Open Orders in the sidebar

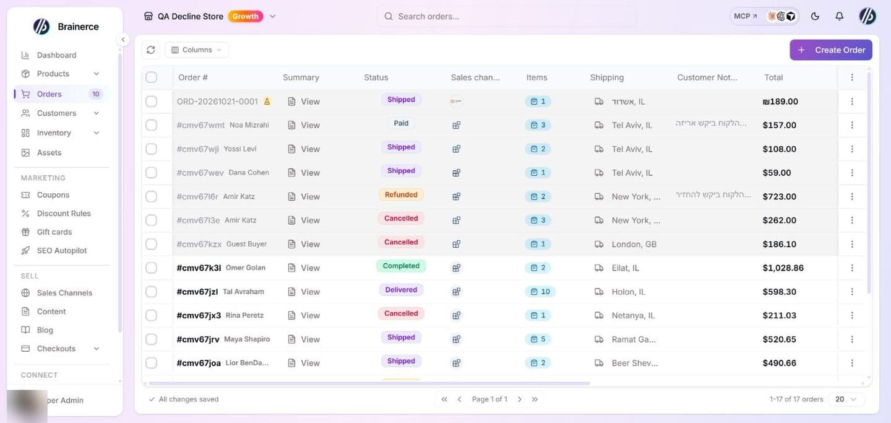tap(61, 94)
